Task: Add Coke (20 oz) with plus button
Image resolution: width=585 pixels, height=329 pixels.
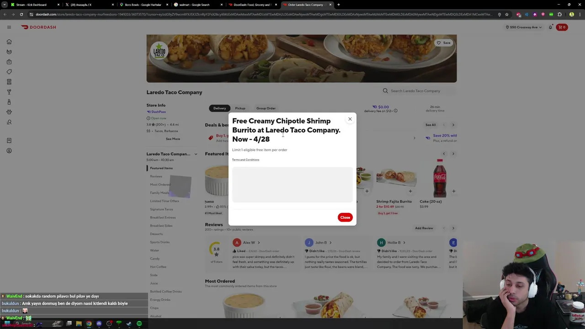Action: click(x=453, y=191)
